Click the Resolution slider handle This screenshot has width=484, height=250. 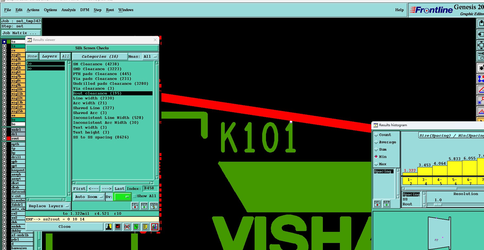click(438, 205)
